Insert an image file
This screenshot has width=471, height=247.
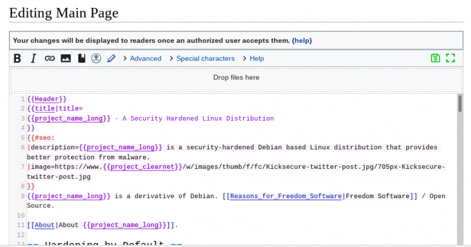tap(66, 58)
